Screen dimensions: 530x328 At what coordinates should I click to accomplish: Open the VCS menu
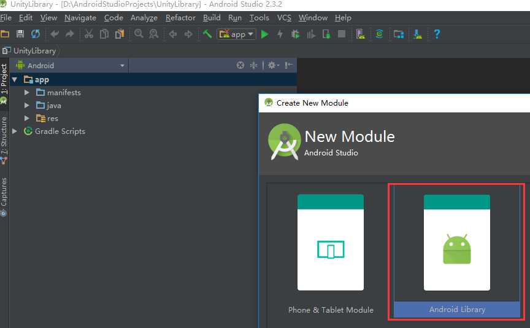284,18
